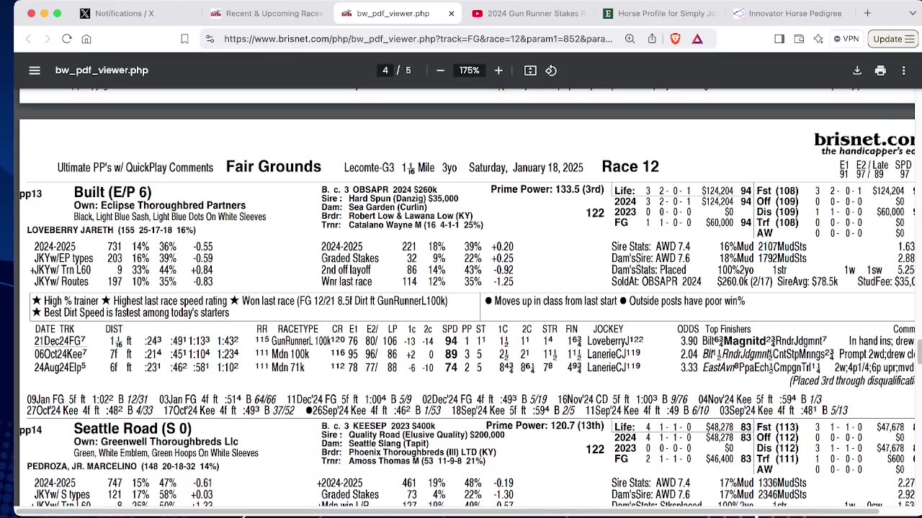Image resolution: width=922 pixels, height=518 pixels.
Task: Open Brave Rewards triangle icon
Action: click(697, 39)
